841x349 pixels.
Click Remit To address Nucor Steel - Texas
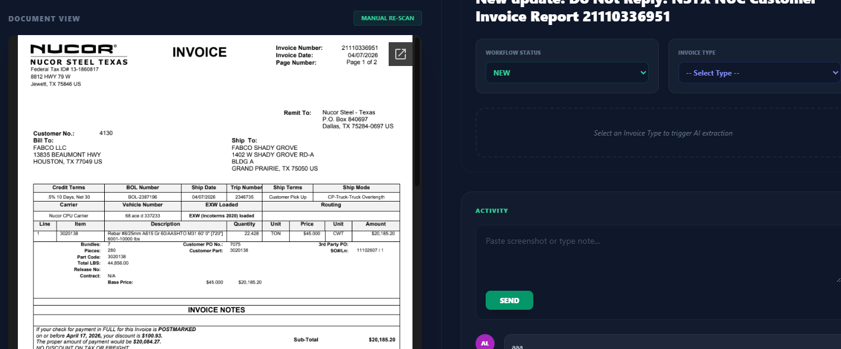[x=349, y=112]
